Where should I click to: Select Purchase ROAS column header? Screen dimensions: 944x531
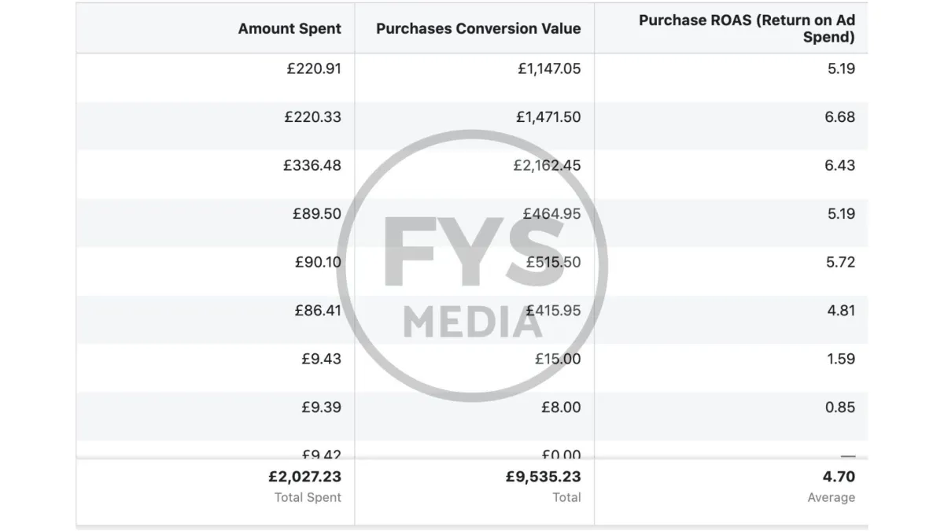coord(747,28)
